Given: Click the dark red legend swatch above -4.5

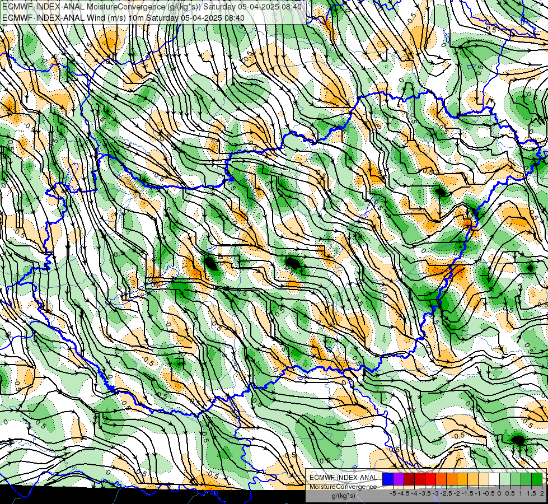Looking at the screenshot, I should tap(409, 479).
